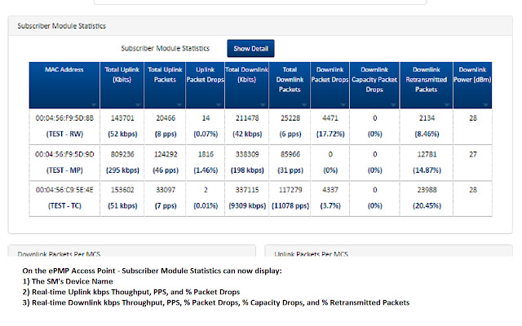The image size is (522, 326).
Task: Sort by Downlink Packet Drops column arrow
Action: (343, 105)
